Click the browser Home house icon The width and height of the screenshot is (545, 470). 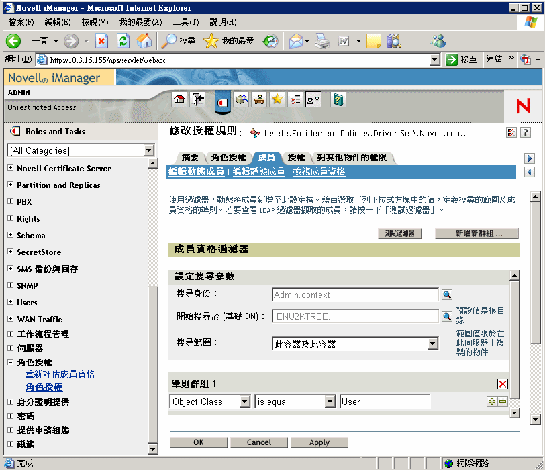coord(144,41)
